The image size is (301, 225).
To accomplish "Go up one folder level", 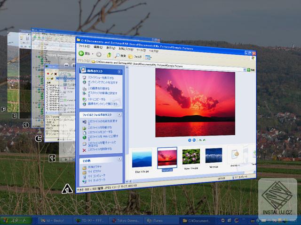I will [109, 55].
